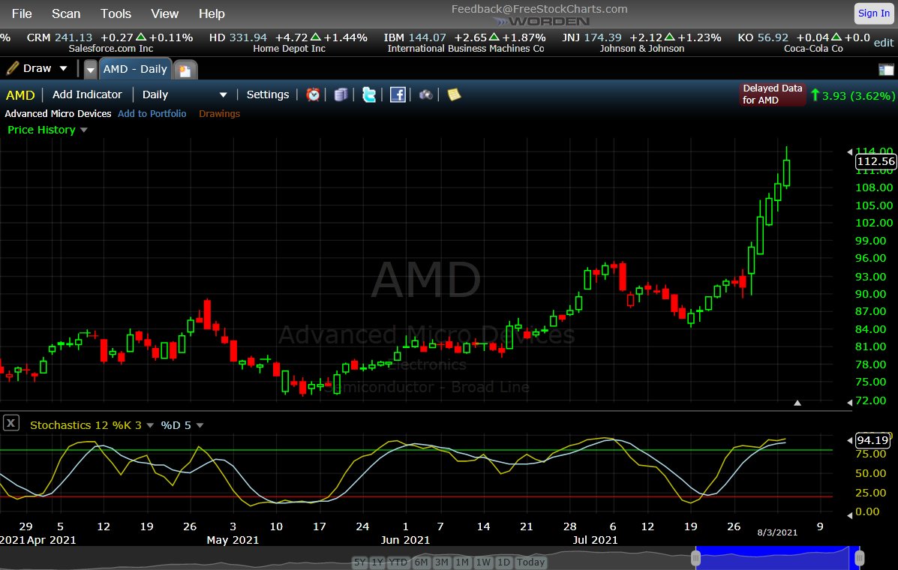Image resolution: width=898 pixels, height=570 pixels.
Task: Open the Scan menu
Action: coord(66,13)
